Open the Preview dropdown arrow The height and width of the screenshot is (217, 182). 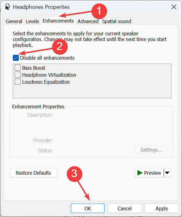(x=167, y=173)
